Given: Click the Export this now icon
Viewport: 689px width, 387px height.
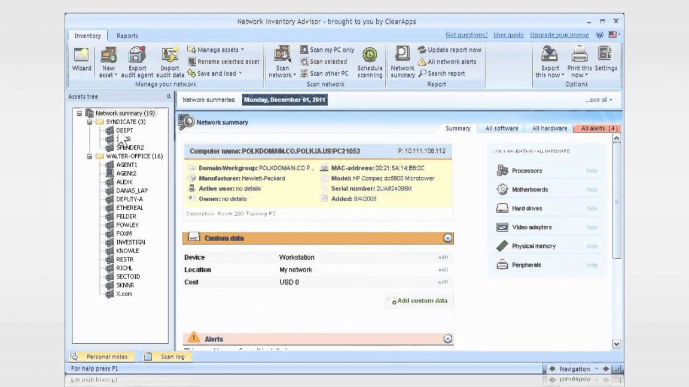Looking at the screenshot, I should pos(549,54).
